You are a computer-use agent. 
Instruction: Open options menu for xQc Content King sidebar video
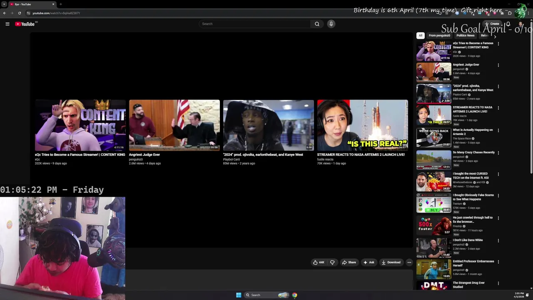point(498,44)
